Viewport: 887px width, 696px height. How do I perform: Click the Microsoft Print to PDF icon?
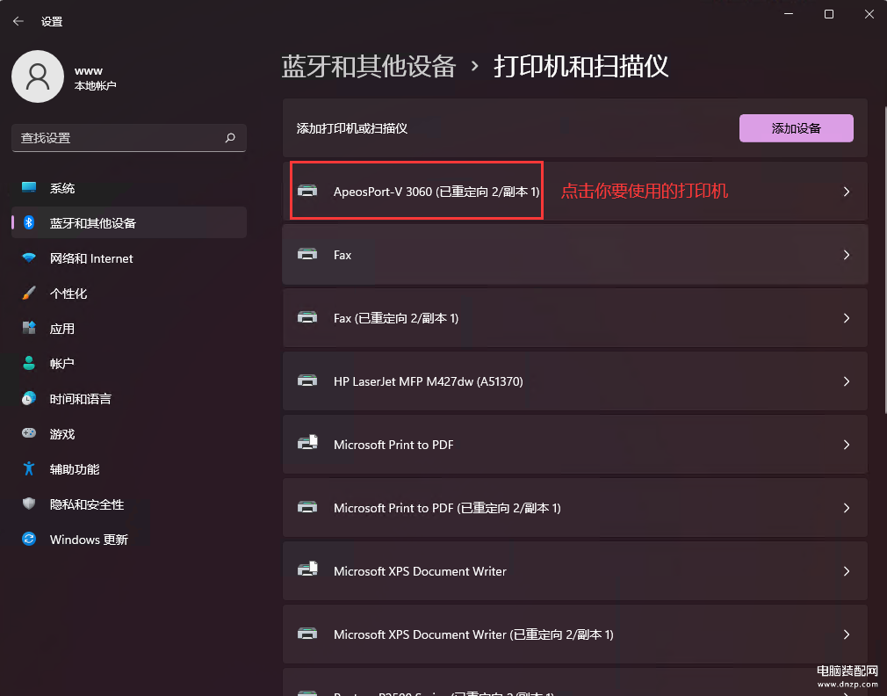(x=307, y=443)
